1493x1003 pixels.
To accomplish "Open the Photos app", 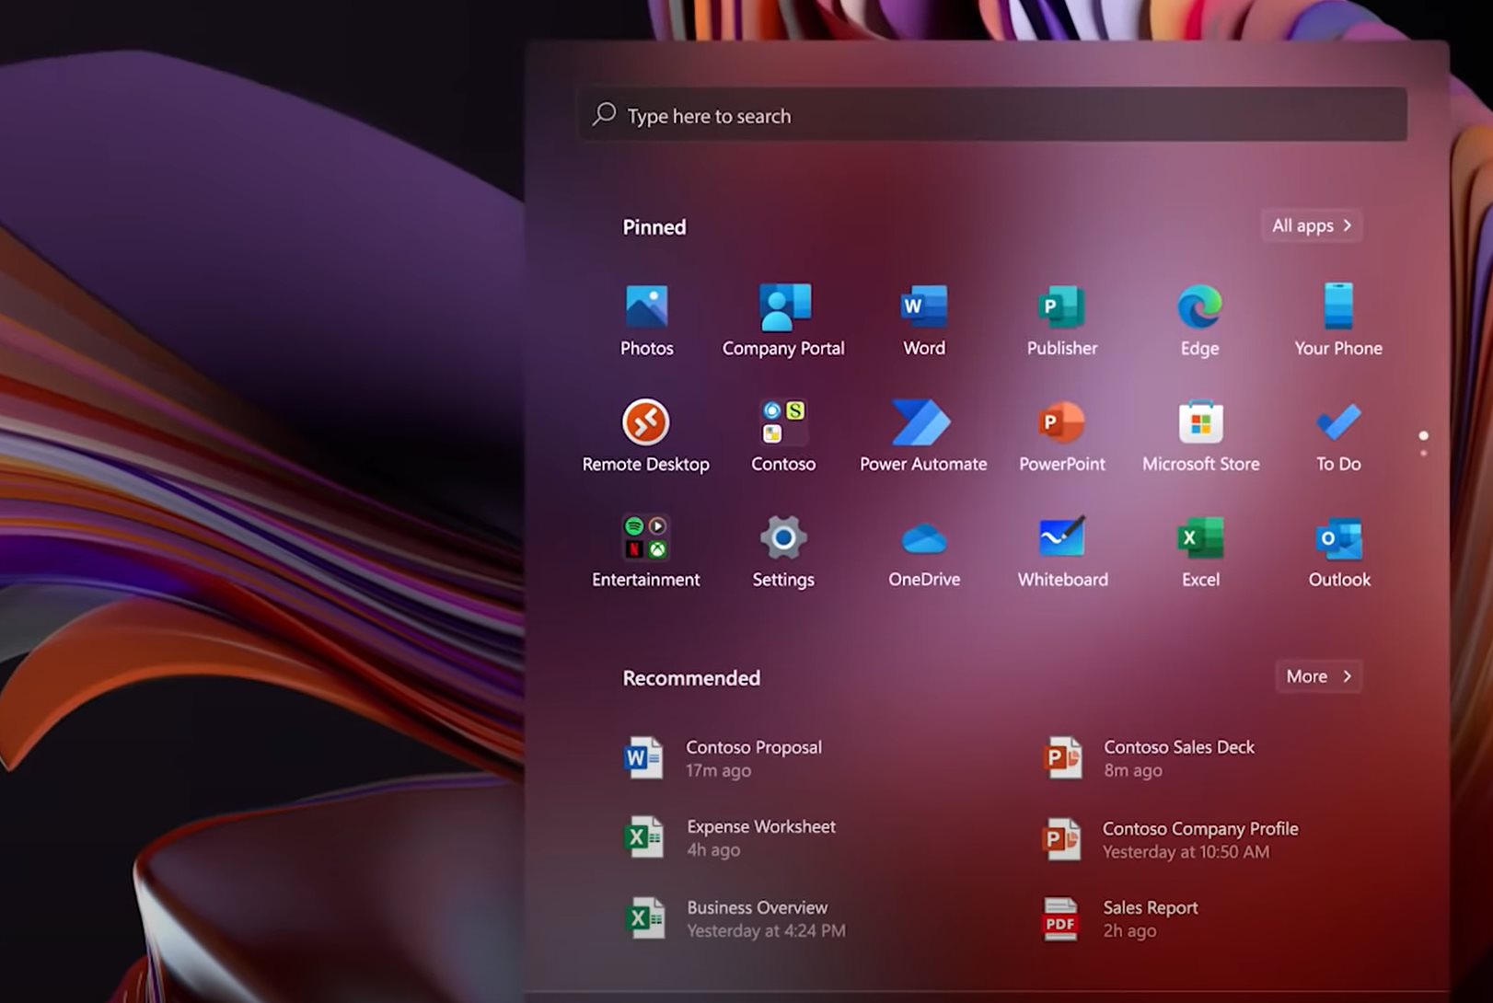I will (x=646, y=320).
